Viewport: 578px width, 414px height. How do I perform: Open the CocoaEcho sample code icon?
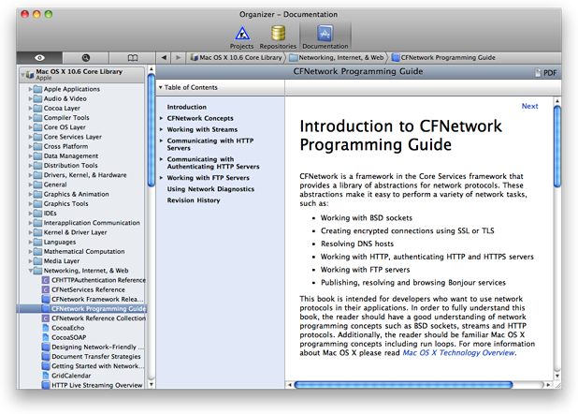(x=46, y=328)
